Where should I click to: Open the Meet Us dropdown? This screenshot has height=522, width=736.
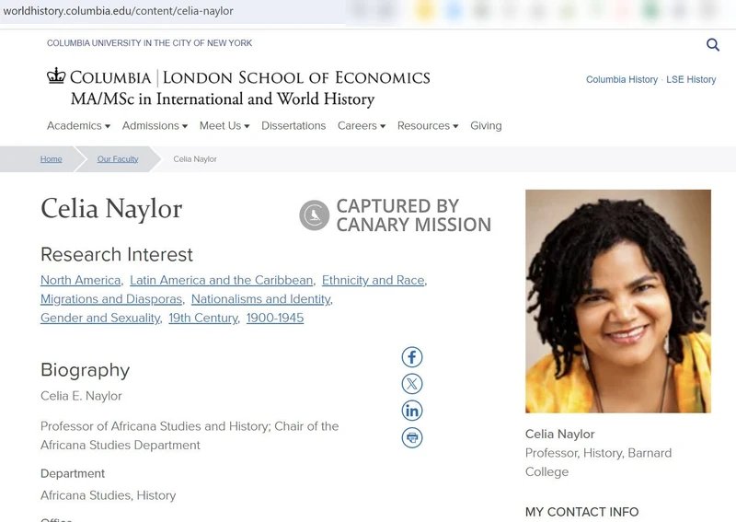tap(224, 126)
